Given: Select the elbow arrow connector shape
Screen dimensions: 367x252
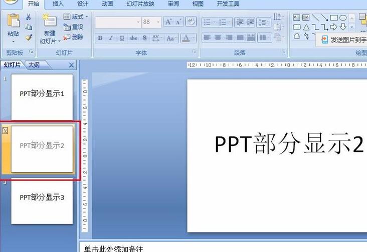Looking at the screenshot, I should (x=324, y=27).
